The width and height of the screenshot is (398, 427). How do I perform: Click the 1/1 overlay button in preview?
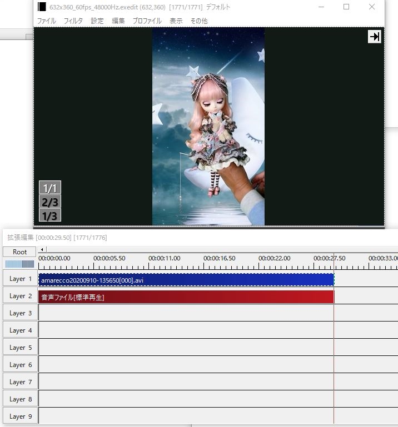(50, 187)
